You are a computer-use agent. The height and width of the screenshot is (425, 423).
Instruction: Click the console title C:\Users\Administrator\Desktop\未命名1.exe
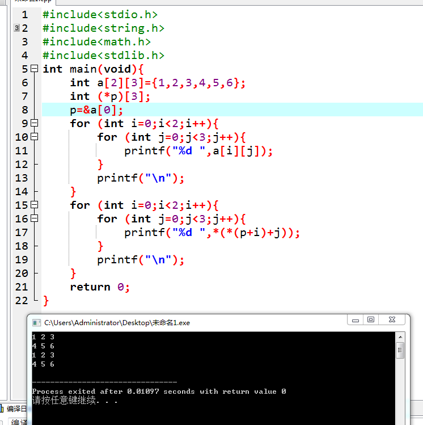point(117,322)
